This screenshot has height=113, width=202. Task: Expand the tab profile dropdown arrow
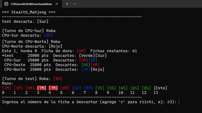pyautogui.click(x=74, y=4)
